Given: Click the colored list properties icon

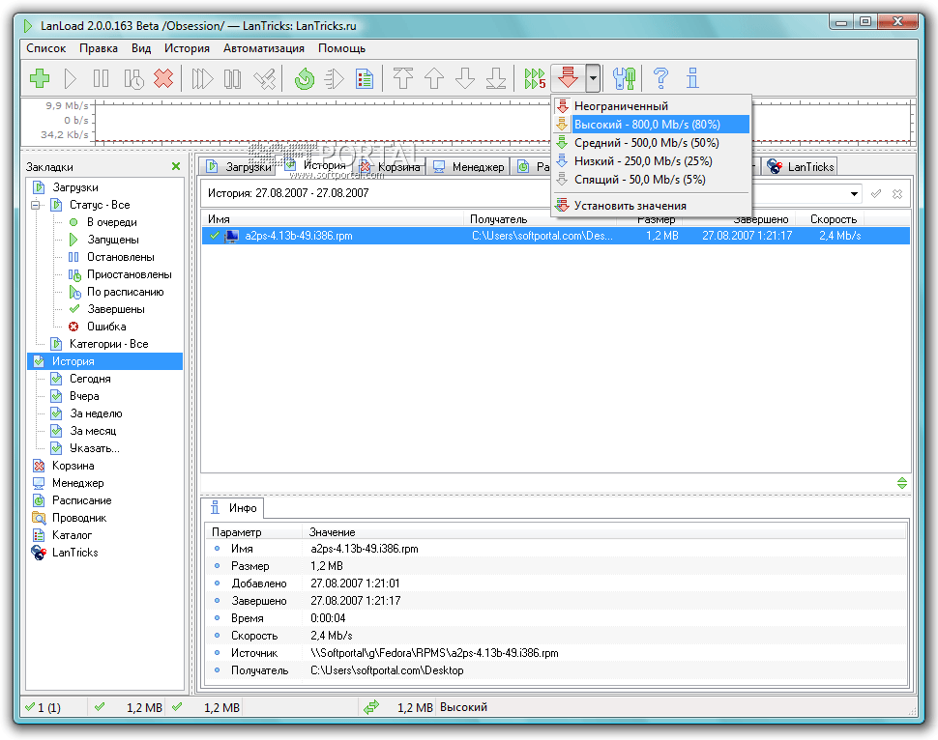Looking at the screenshot, I should click(365, 78).
